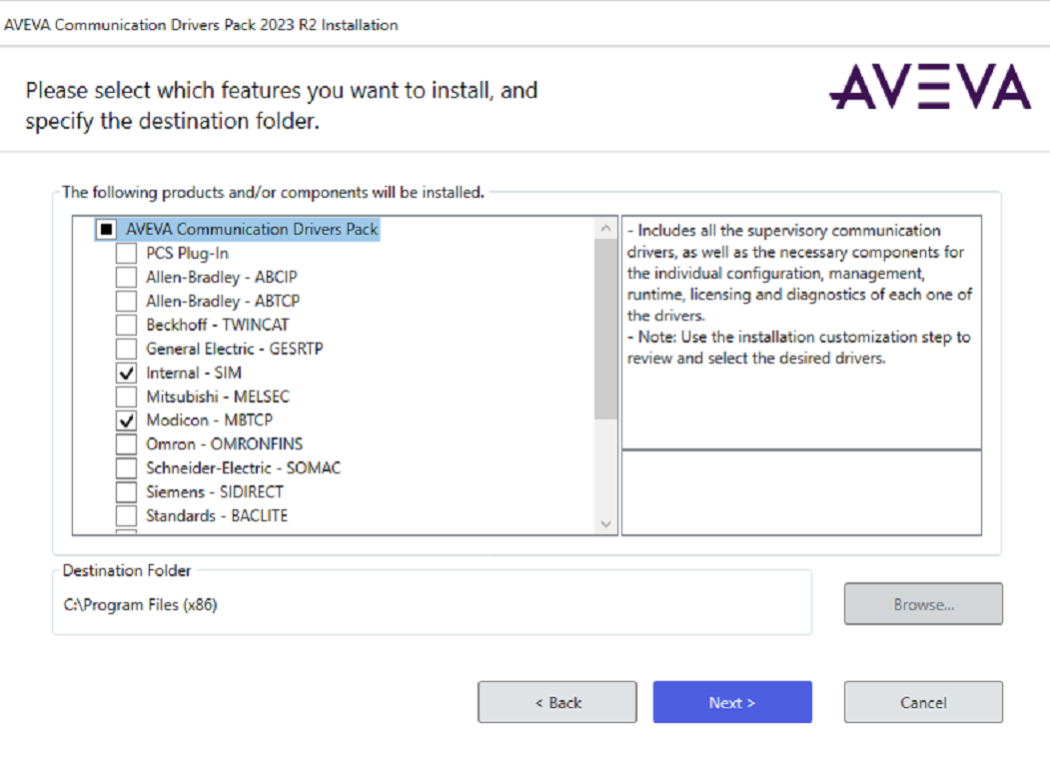Cancel the installation
Image resolution: width=1050 pixels, height=766 pixels.
923,702
